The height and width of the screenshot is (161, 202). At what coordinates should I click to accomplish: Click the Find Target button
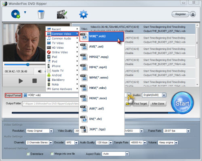pos(141,104)
